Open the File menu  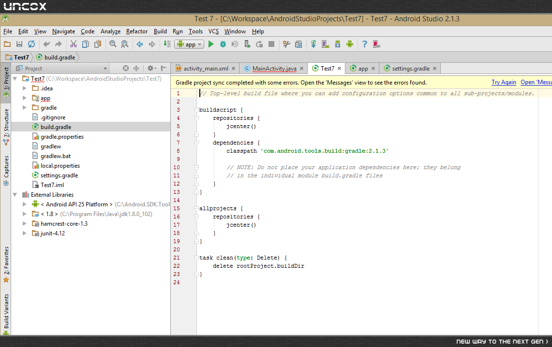[x=8, y=31]
